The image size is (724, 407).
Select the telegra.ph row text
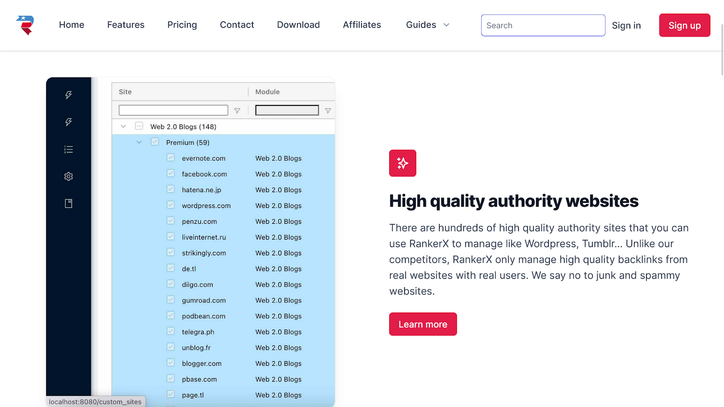(198, 332)
